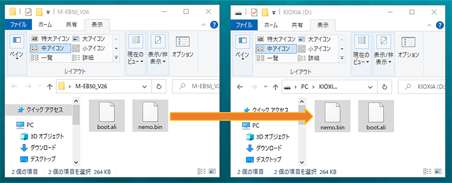Image resolution: width=452 pixels, height=183 pixels.
Task: Go up one folder in the KIOXIA window
Action: [275, 86]
